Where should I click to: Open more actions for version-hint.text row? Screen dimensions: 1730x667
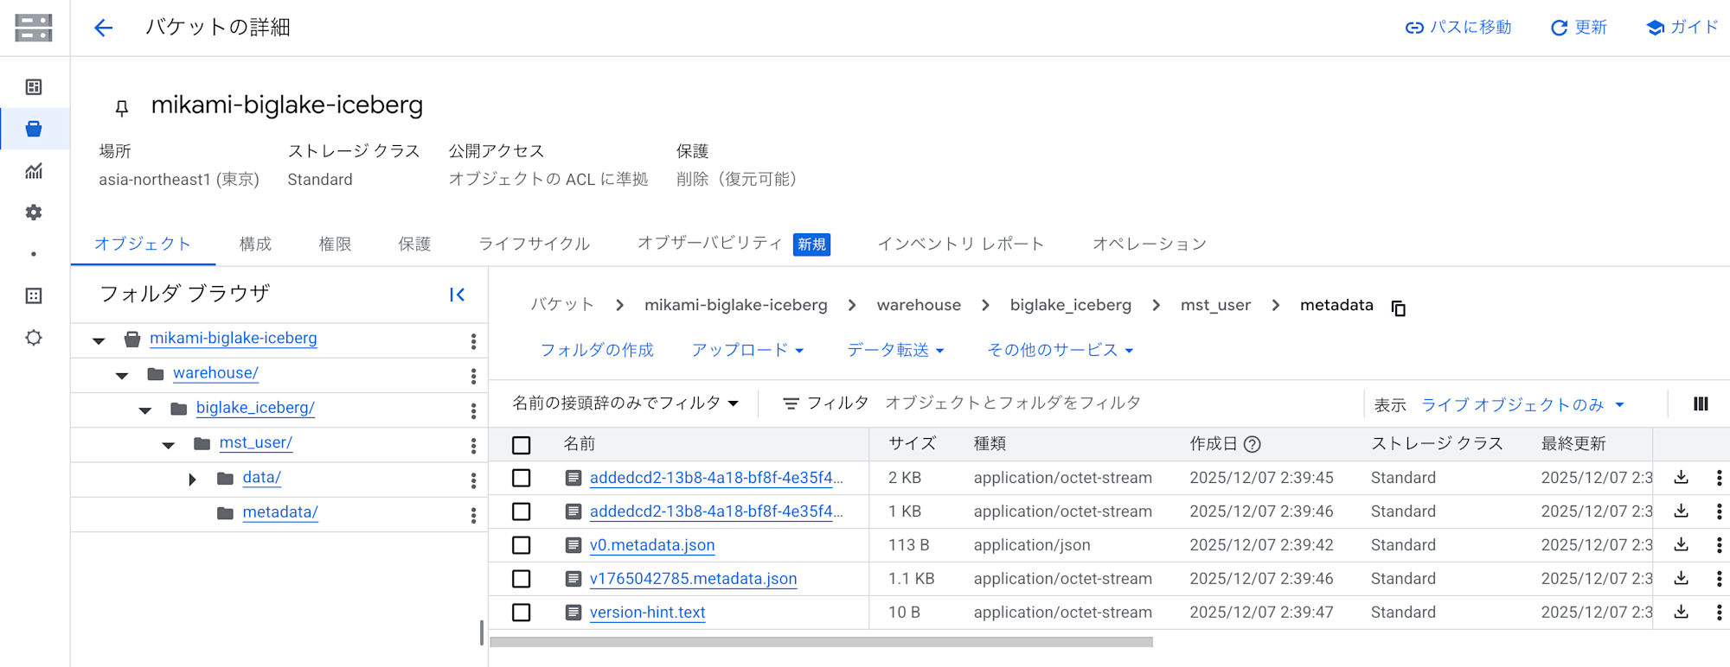click(1719, 613)
